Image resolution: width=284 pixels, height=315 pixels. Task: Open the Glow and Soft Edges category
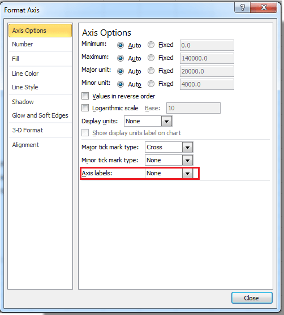[40, 115]
